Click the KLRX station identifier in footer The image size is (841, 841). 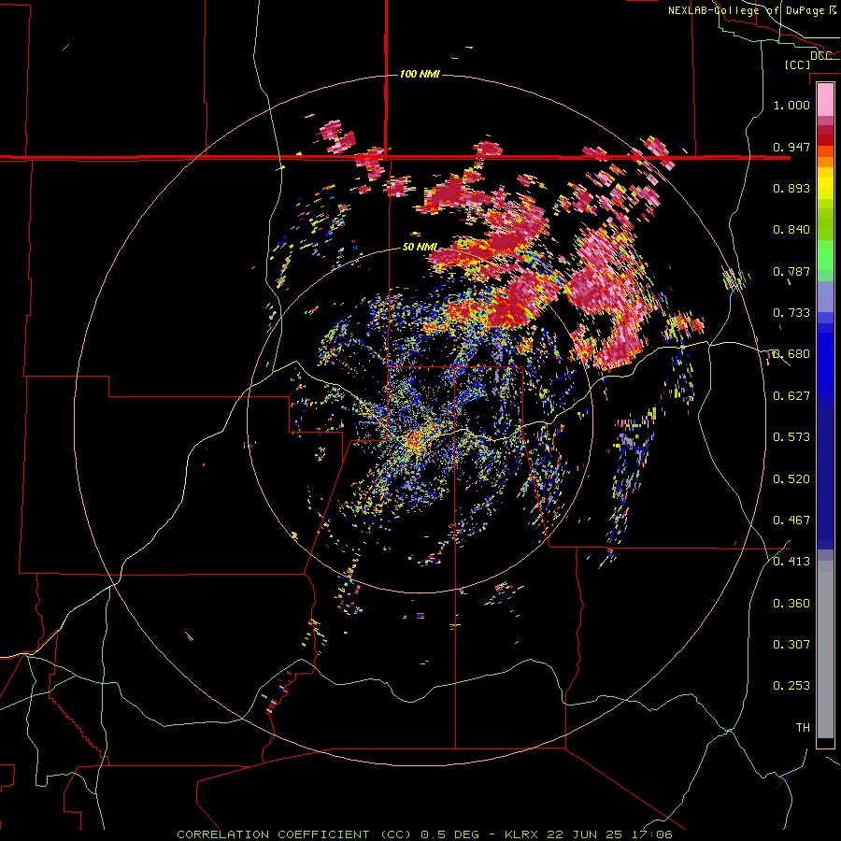point(522,834)
